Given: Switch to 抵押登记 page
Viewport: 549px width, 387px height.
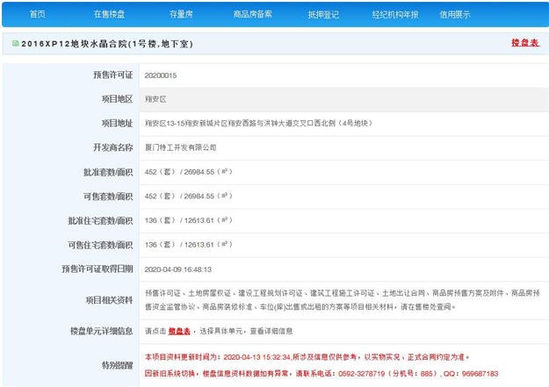Looking at the screenshot, I should click(x=323, y=14).
